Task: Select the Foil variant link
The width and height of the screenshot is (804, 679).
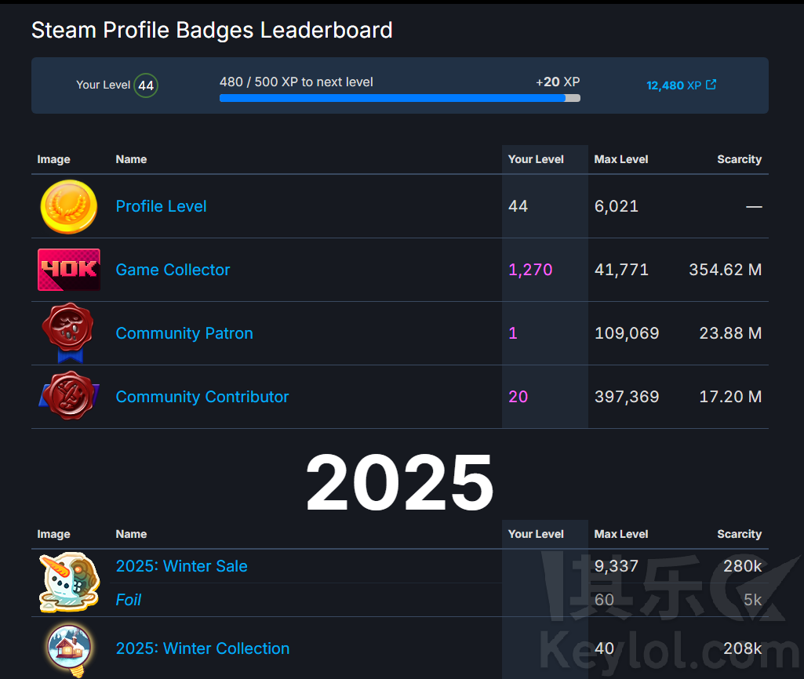Action: 129,600
